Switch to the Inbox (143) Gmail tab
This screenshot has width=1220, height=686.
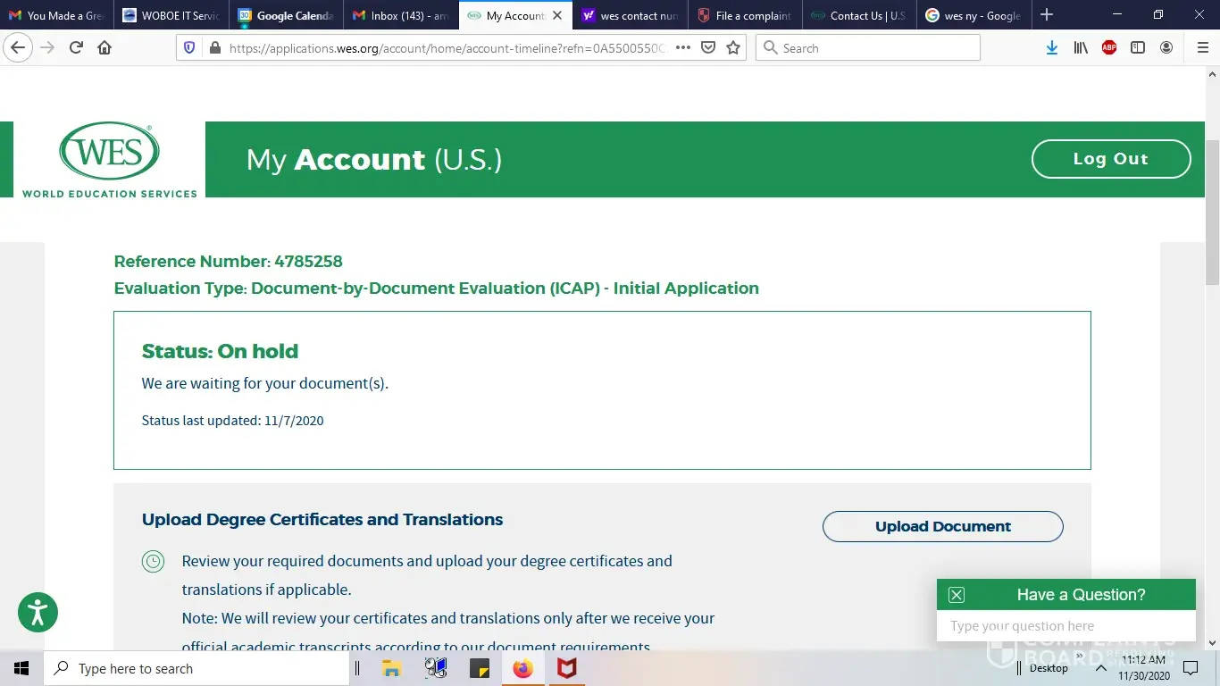400,15
